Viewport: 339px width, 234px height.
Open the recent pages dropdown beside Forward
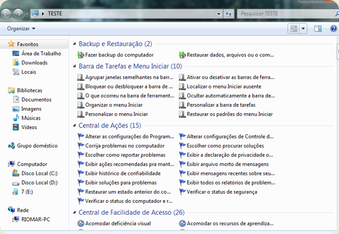[27, 14]
